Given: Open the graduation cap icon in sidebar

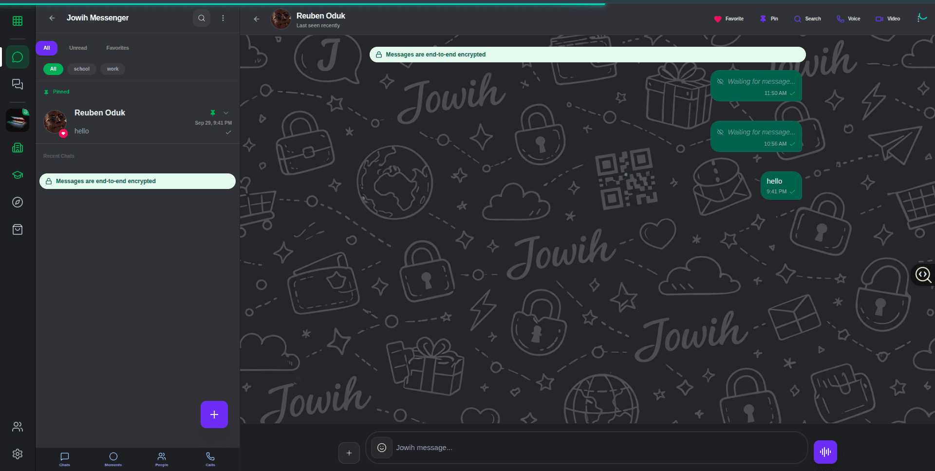Looking at the screenshot, I should coord(18,175).
